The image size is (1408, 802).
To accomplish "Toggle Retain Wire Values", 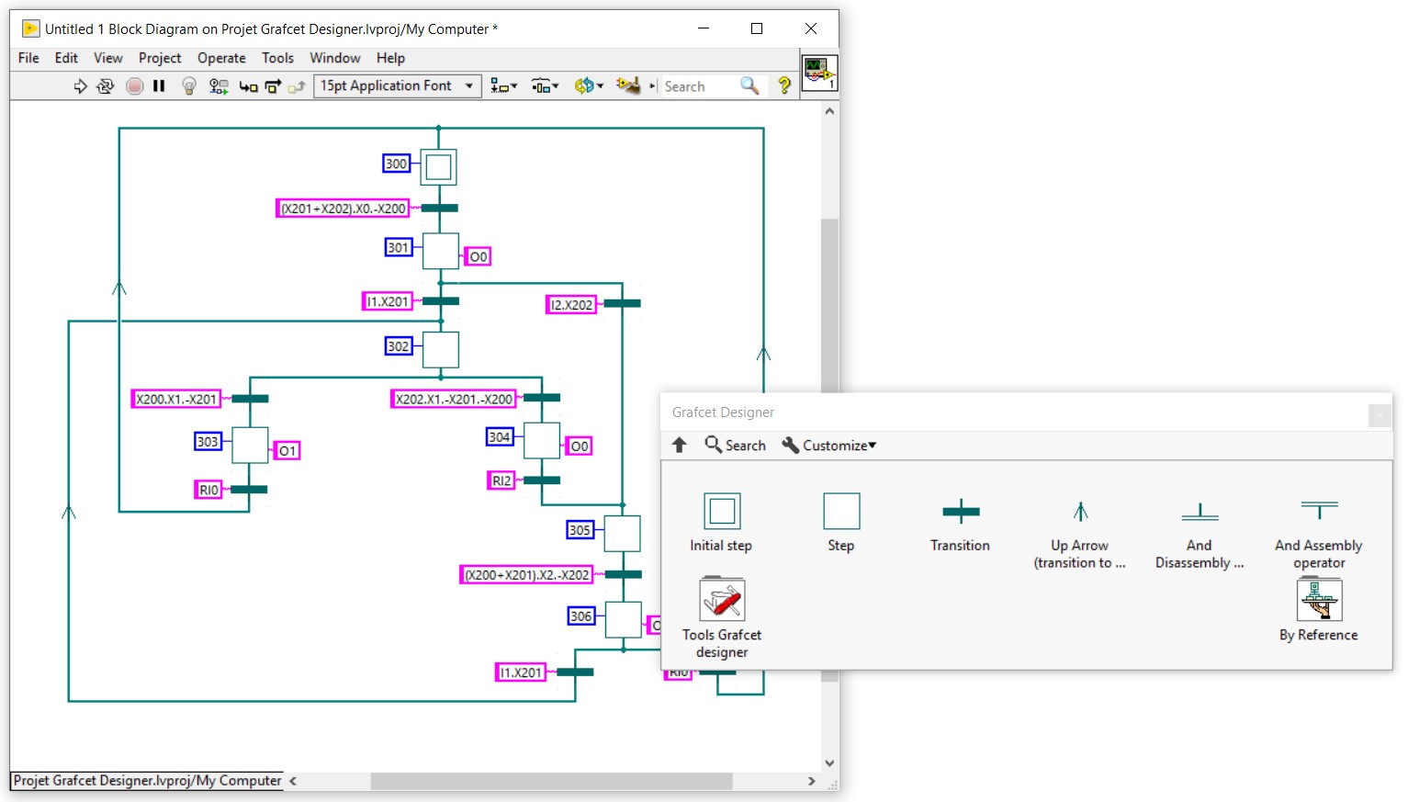I will (218, 85).
